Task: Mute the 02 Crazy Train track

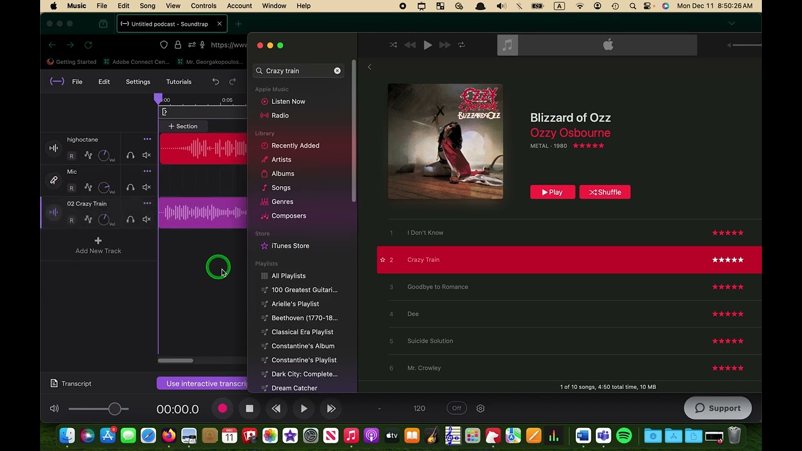Action: (x=147, y=219)
